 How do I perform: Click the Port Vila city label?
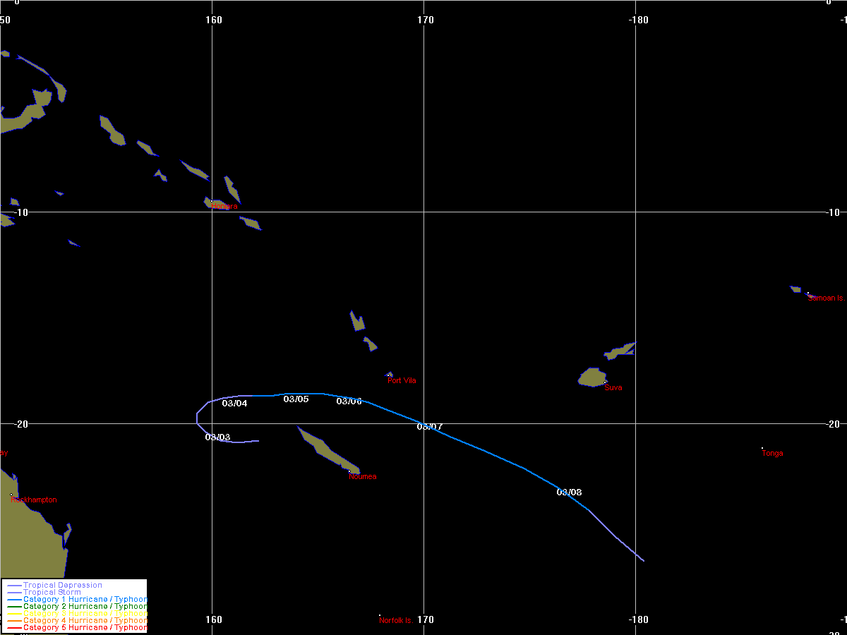402,381
